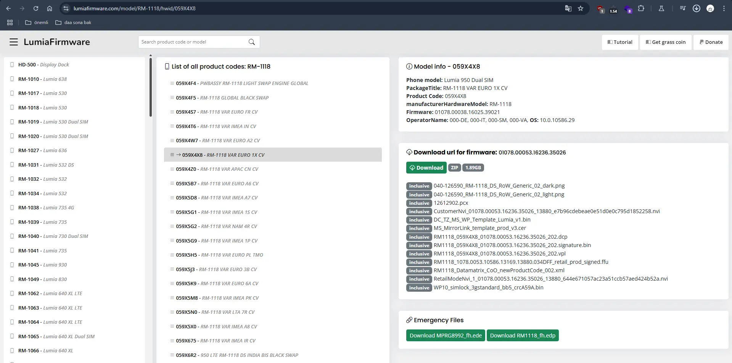Image resolution: width=732 pixels, height=363 pixels.
Task: Open product code 059X4T6 VAR IMEA IN CV
Action: tap(216, 127)
